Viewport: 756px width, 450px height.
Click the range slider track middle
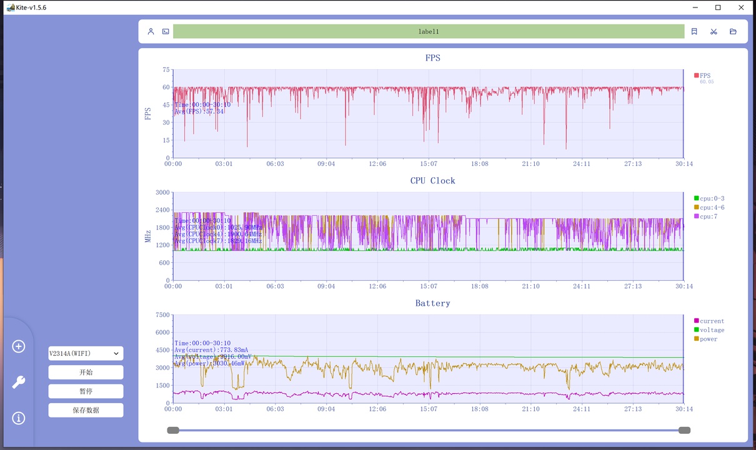point(429,430)
